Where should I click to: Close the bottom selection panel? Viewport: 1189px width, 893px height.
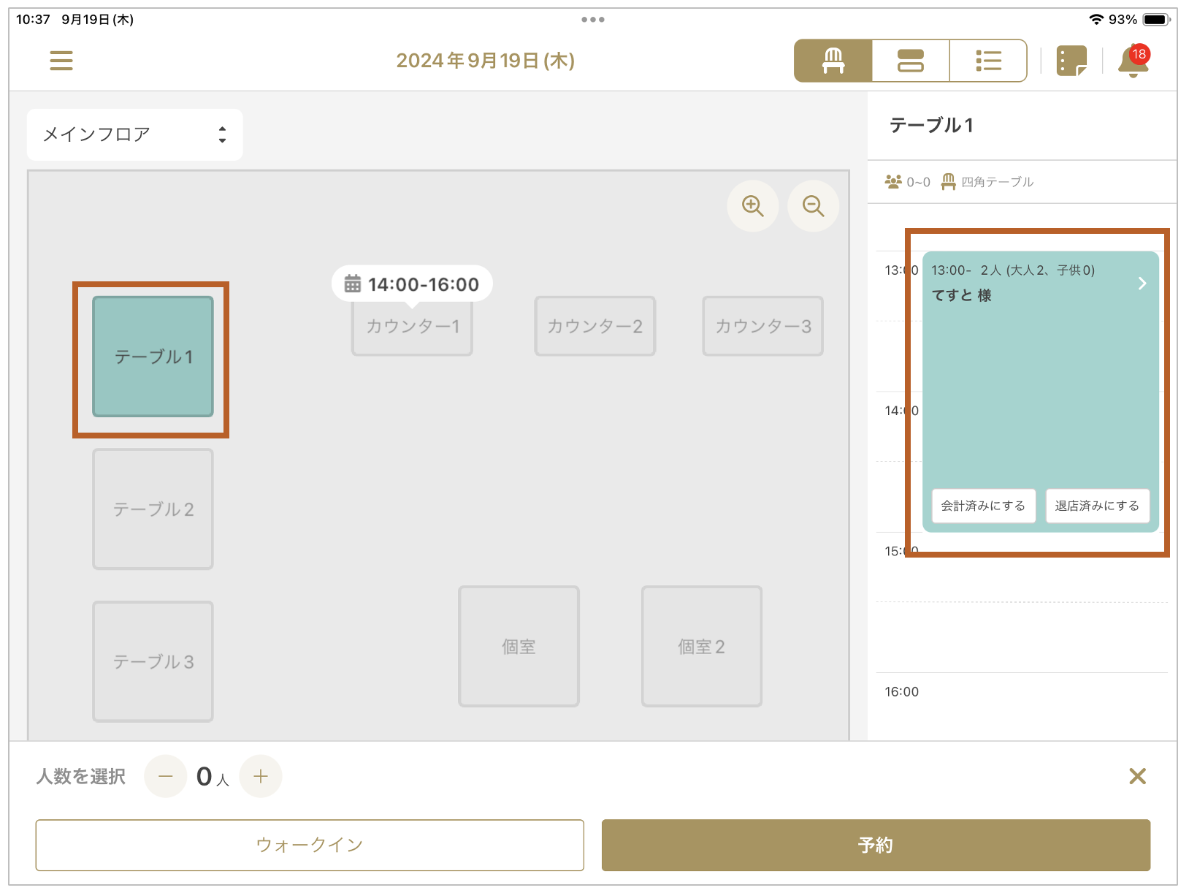click(1137, 776)
